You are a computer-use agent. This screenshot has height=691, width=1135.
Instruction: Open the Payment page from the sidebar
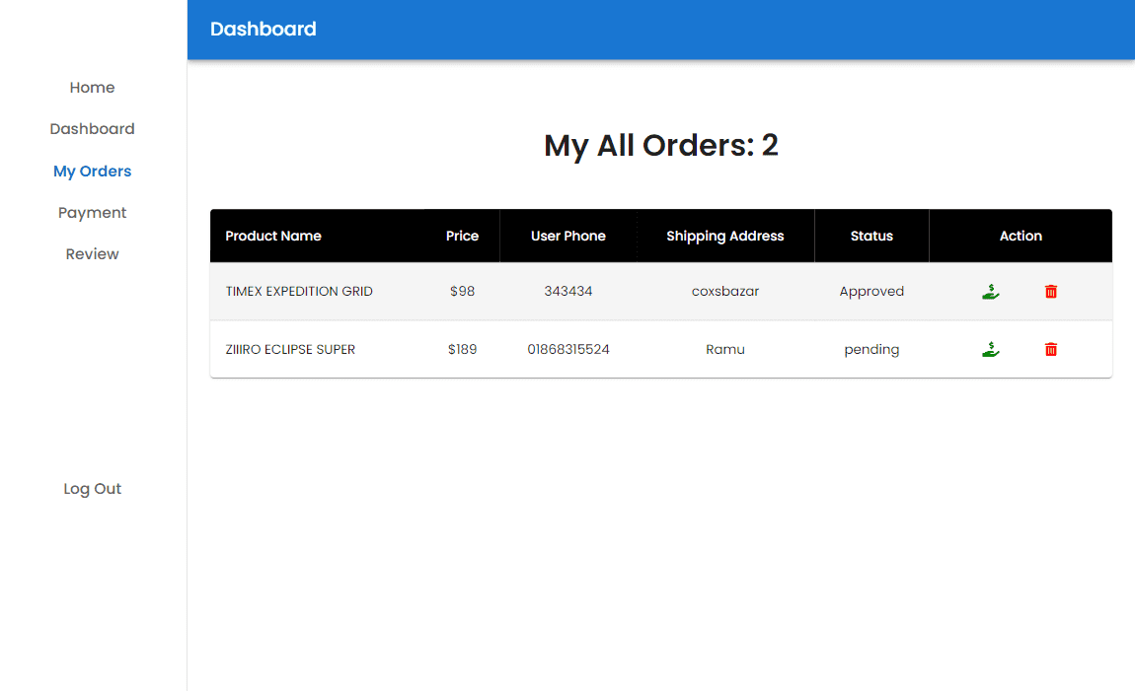click(92, 213)
